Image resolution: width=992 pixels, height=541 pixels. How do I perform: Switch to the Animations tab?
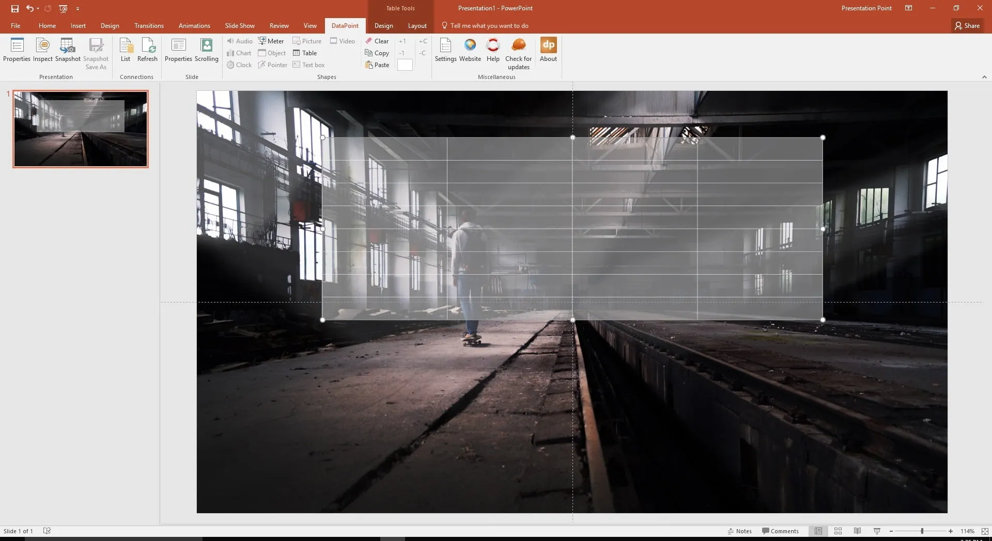[194, 26]
